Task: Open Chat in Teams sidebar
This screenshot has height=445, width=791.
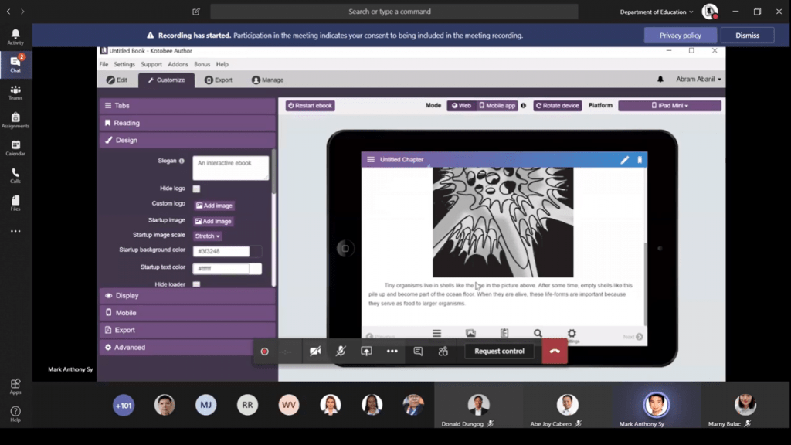Action: (x=15, y=64)
